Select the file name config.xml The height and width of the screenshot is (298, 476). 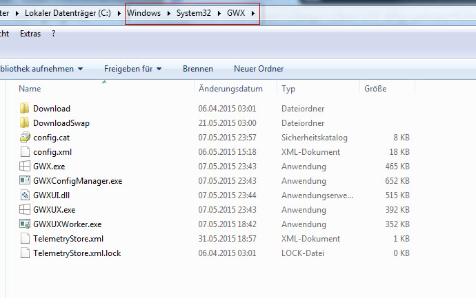click(x=52, y=151)
